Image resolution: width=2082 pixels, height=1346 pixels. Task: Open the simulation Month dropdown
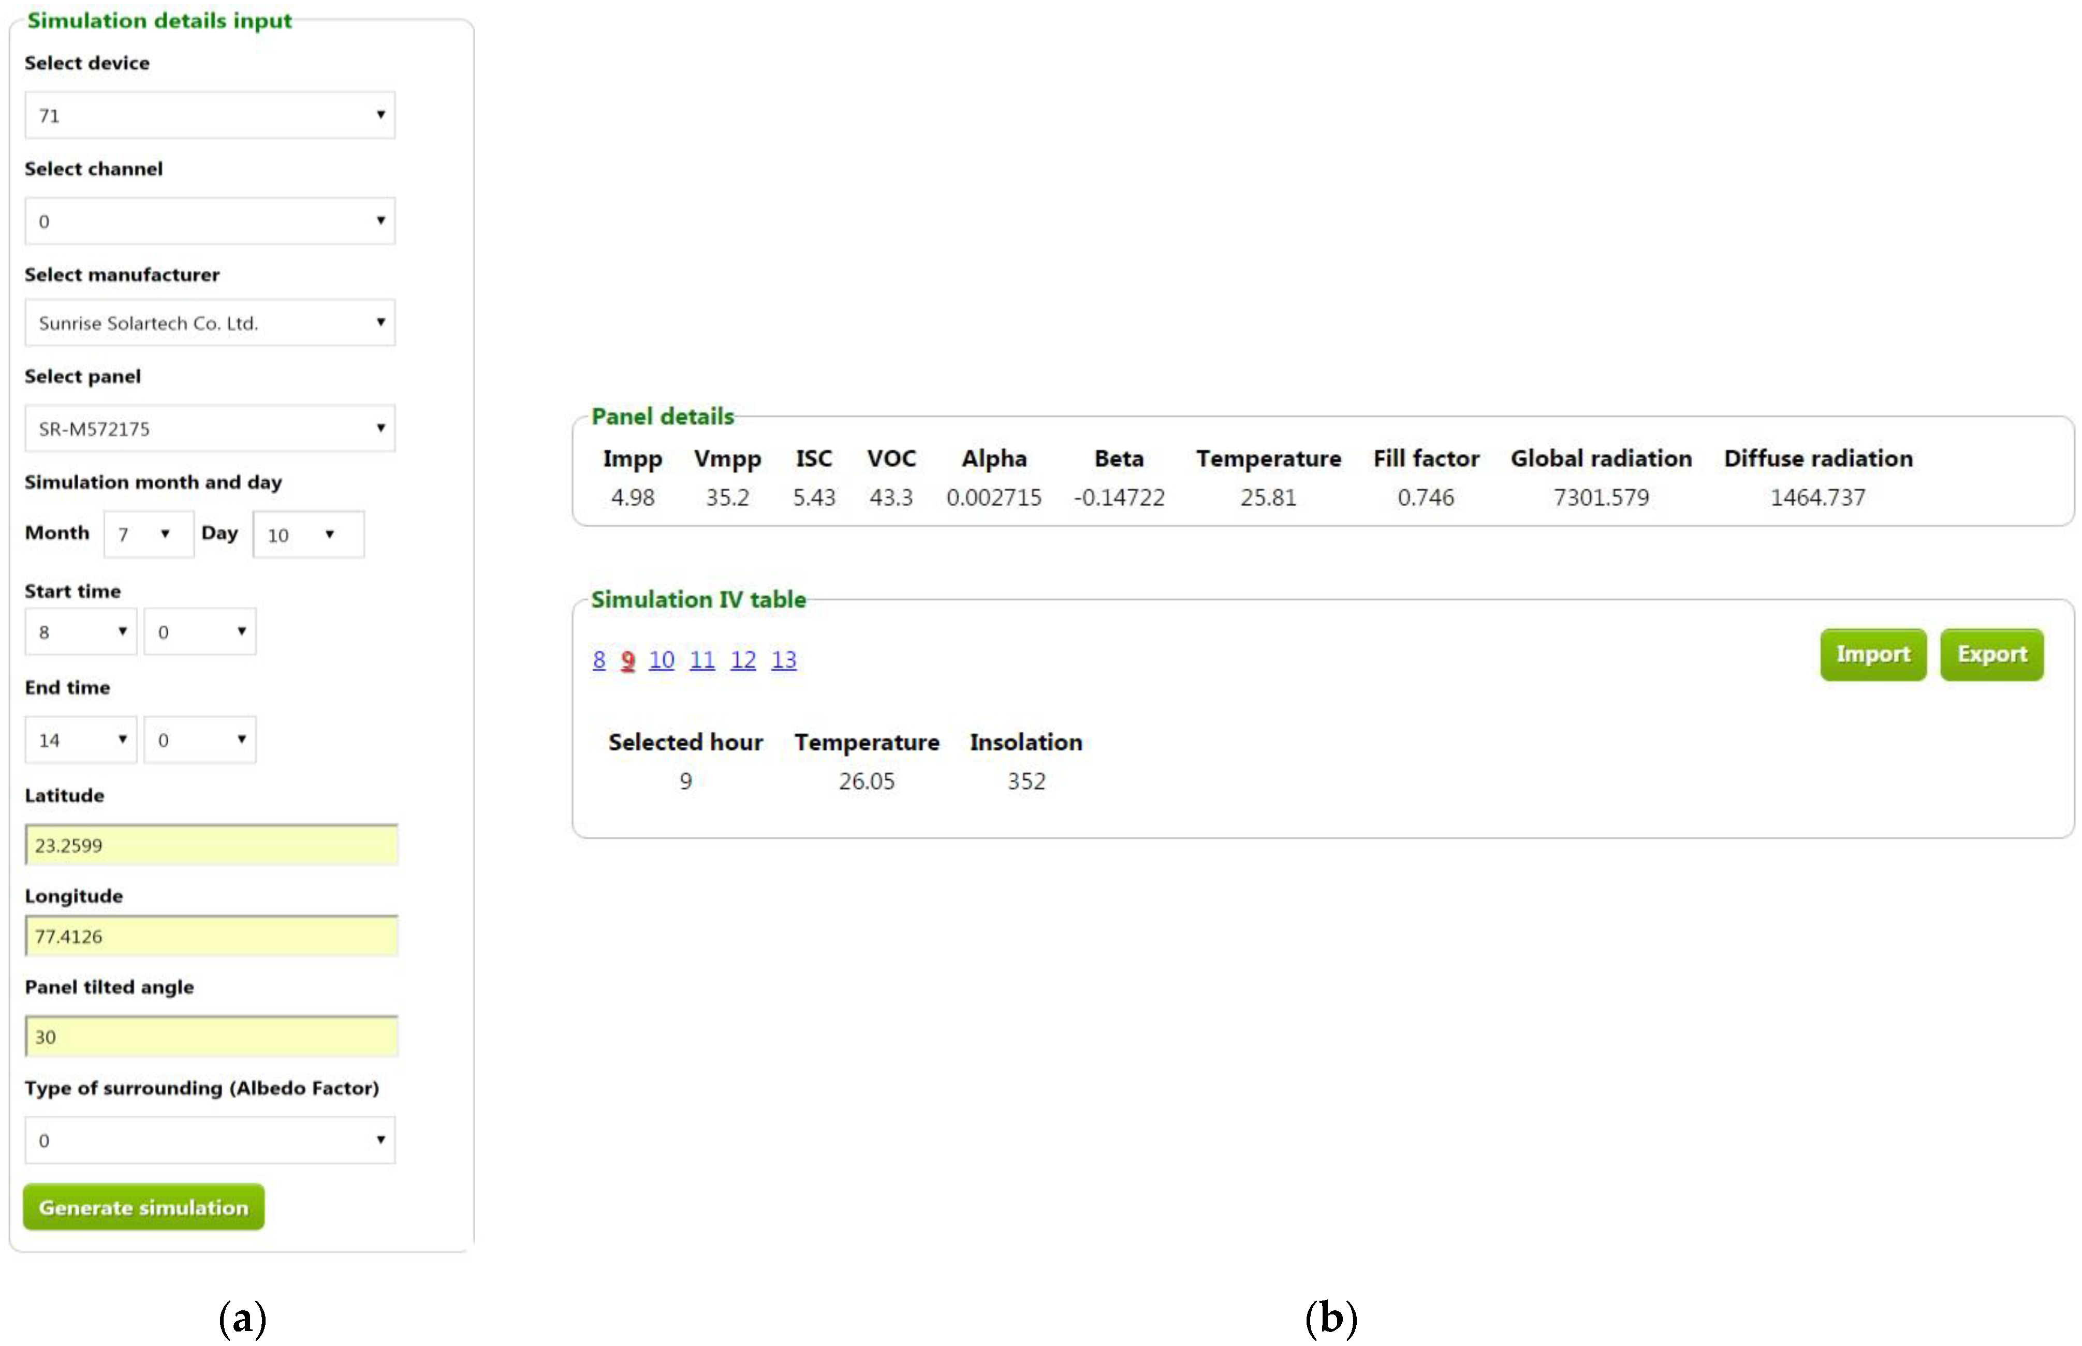click(148, 534)
